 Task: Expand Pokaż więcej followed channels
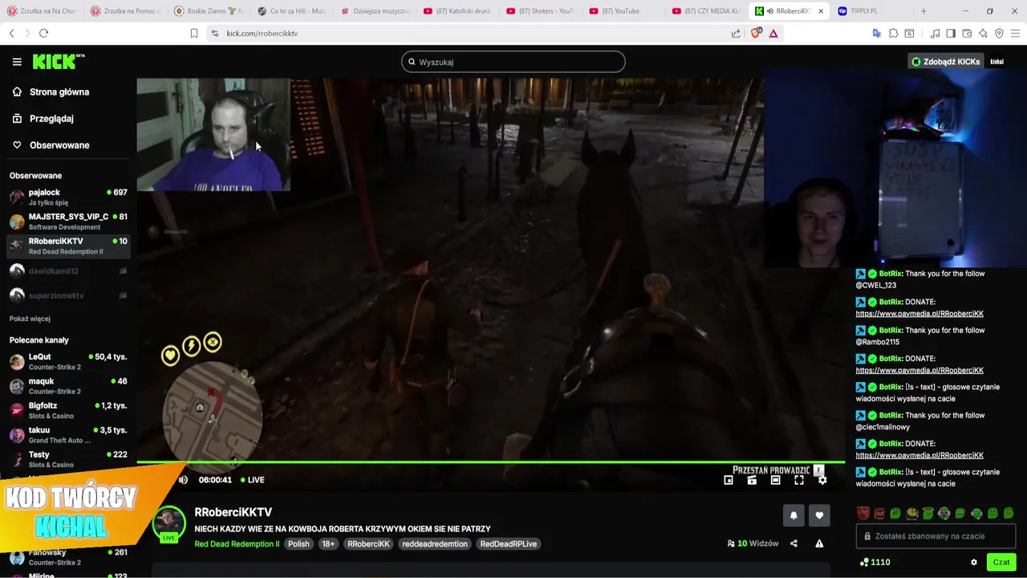click(30, 319)
